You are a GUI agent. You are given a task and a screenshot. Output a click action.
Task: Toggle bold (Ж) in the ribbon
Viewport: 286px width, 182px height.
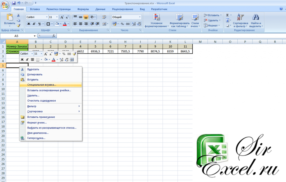(x=28, y=24)
